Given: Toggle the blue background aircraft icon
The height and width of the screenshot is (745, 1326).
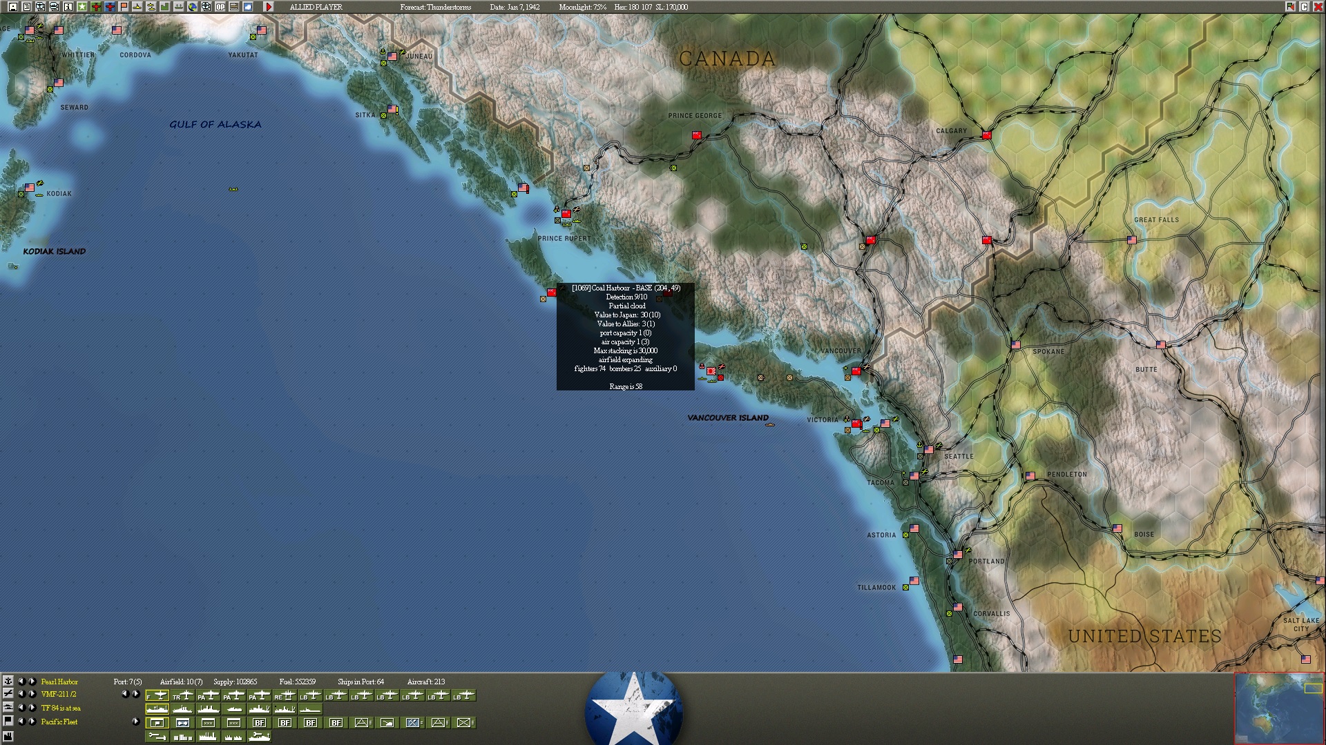Looking at the screenshot, I should tap(110, 7).
